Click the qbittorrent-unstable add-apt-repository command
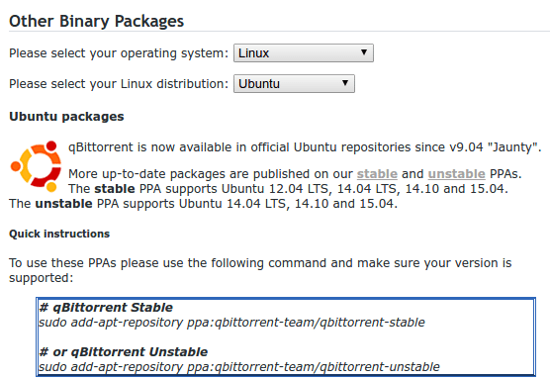The image size is (550, 379). (x=239, y=367)
